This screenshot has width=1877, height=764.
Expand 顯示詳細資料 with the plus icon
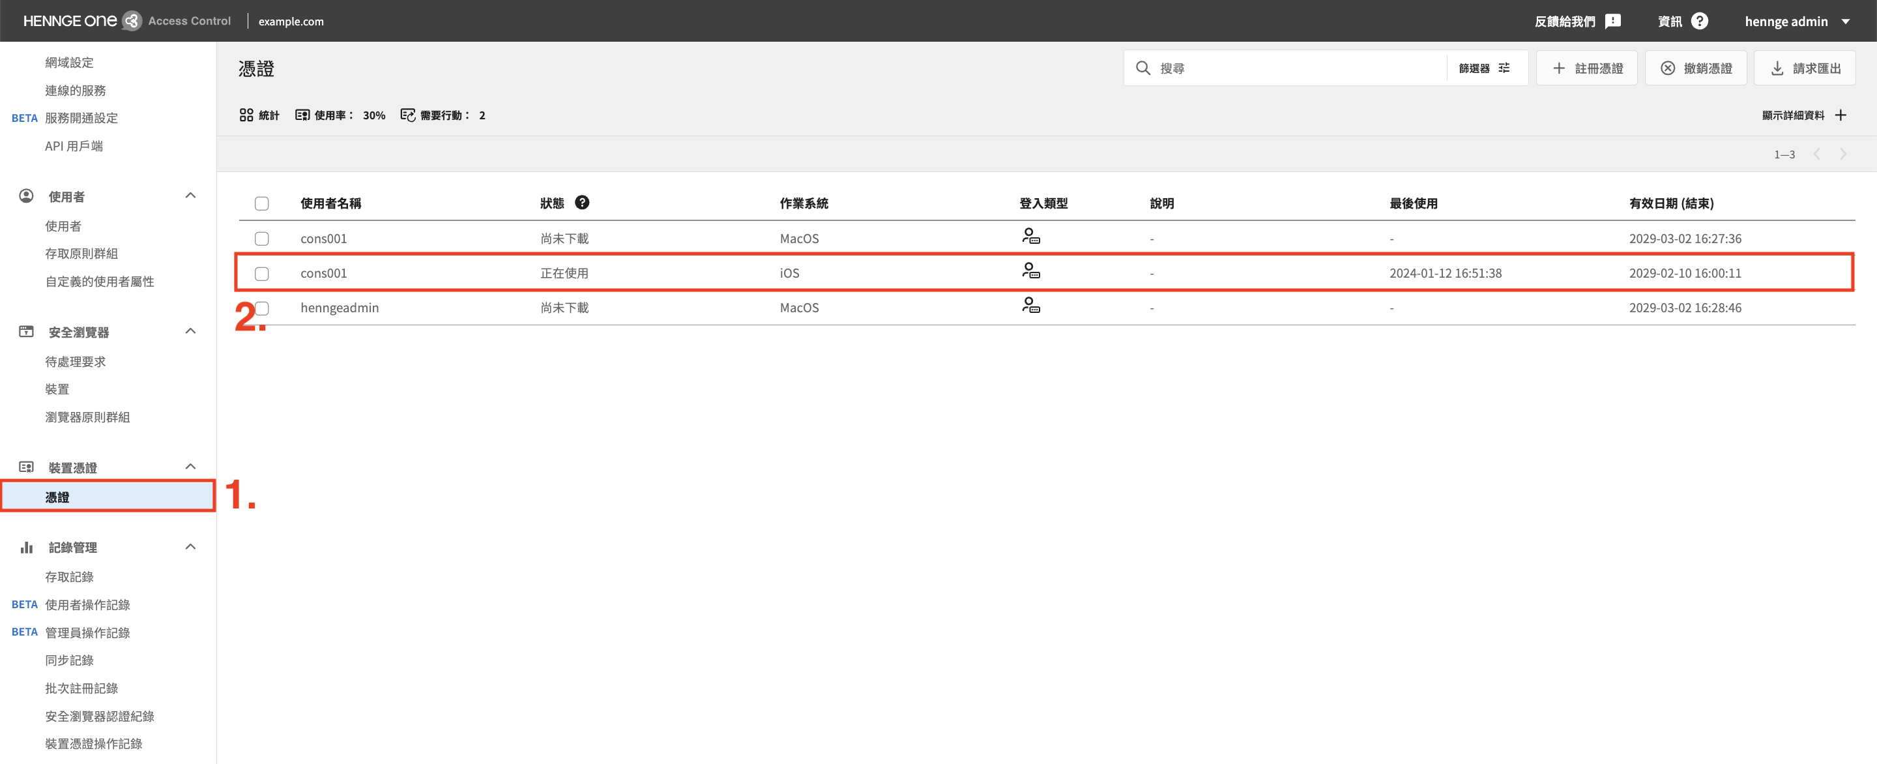(x=1841, y=115)
